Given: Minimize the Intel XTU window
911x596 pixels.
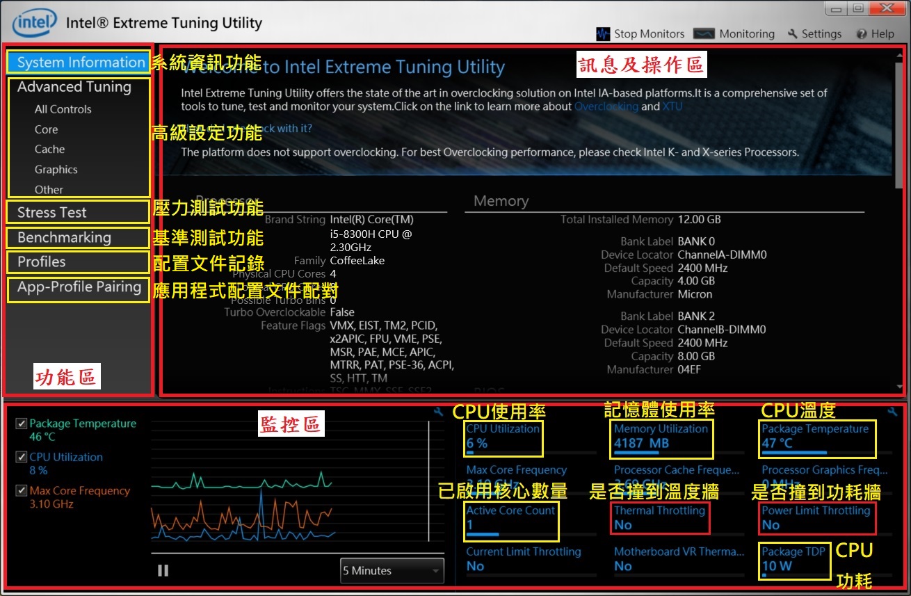Looking at the screenshot, I should [x=837, y=9].
